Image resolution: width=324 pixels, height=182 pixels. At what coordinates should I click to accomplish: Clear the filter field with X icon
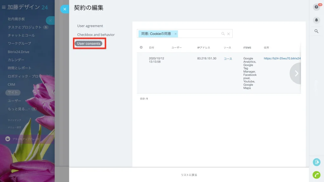[x=228, y=33]
